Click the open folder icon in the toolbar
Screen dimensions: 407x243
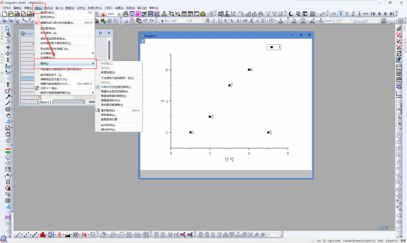11,14
